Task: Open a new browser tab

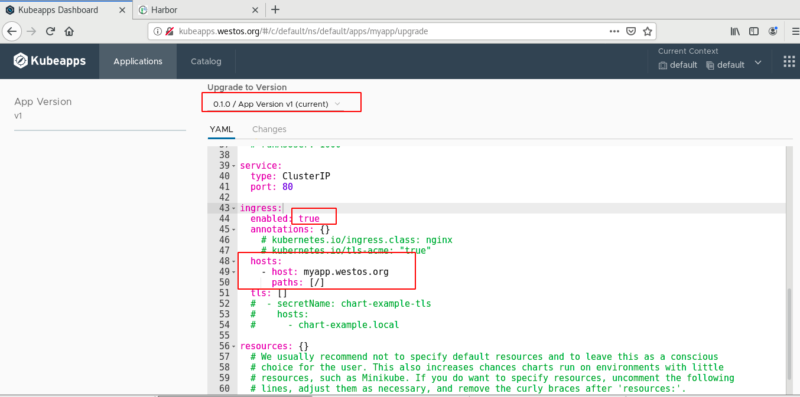Action: pyautogui.click(x=275, y=9)
